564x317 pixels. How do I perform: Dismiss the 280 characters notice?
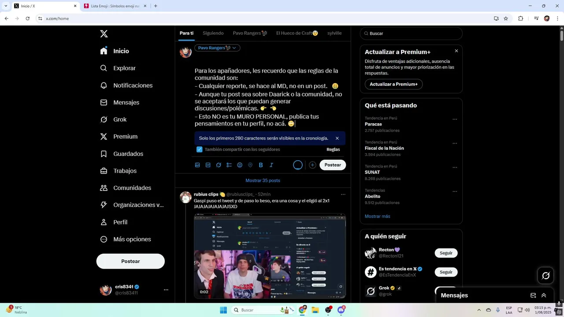[337, 138]
